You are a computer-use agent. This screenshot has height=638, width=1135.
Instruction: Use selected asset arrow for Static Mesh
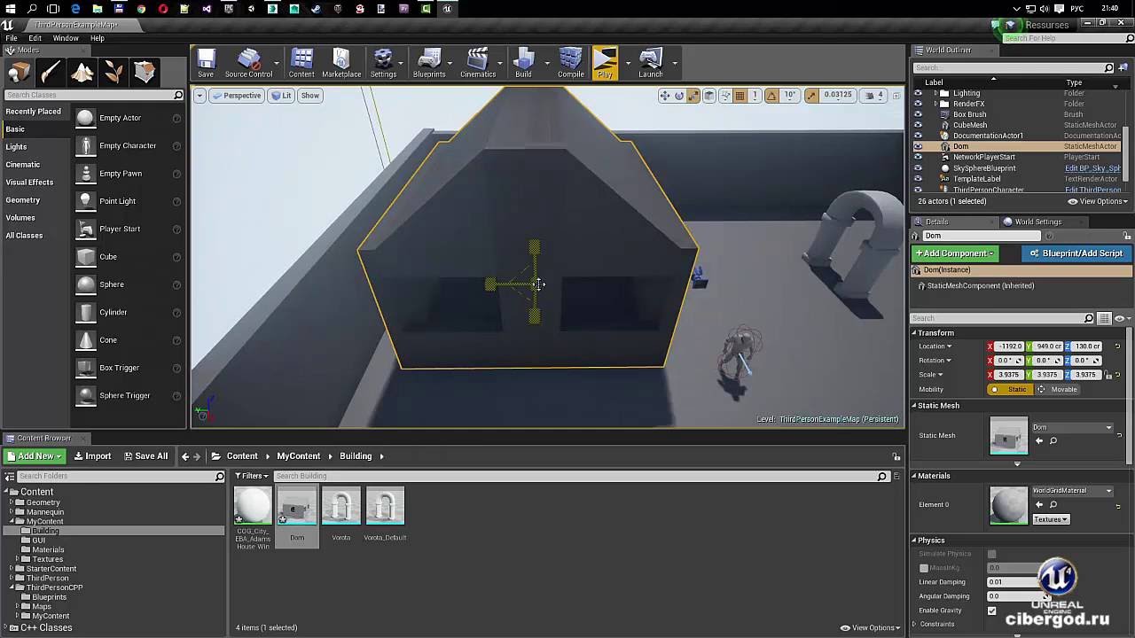(x=1039, y=440)
